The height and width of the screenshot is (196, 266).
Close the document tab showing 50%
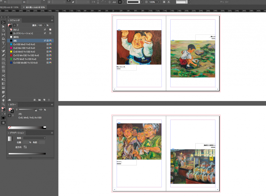pos(24,7)
